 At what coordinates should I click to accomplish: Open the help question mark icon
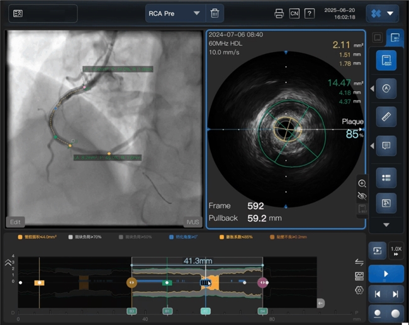[309, 14]
